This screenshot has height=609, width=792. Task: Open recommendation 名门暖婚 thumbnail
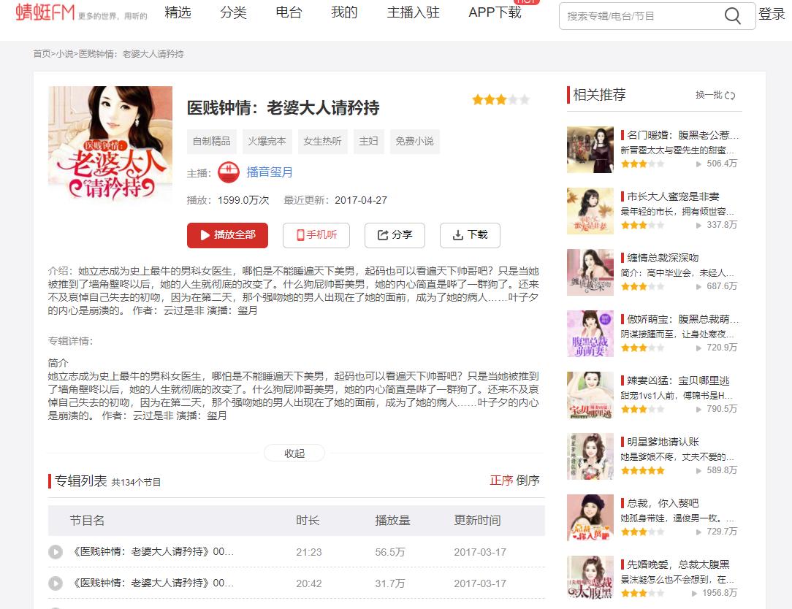click(x=590, y=150)
